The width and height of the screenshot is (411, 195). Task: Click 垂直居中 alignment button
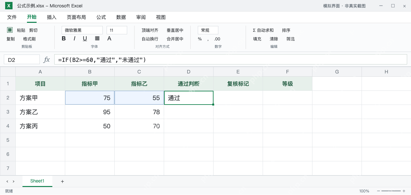[x=175, y=30]
